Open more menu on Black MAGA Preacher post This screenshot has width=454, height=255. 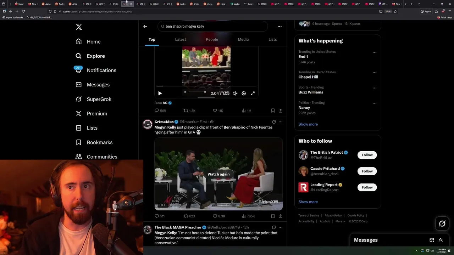[x=281, y=227]
